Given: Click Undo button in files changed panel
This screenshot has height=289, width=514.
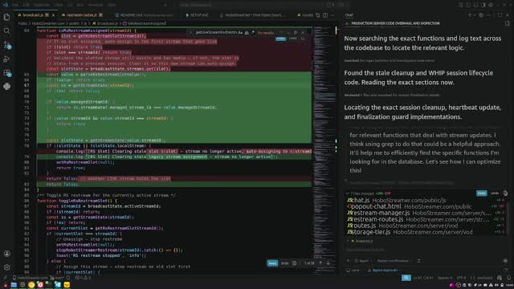Looking at the screenshot, I should tap(495, 193).
